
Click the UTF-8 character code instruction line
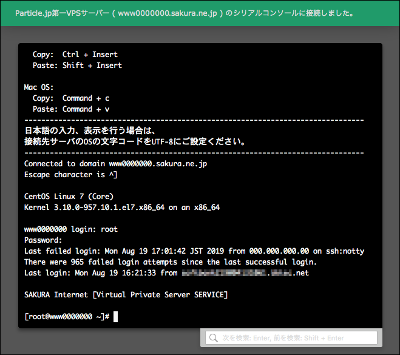(135, 141)
